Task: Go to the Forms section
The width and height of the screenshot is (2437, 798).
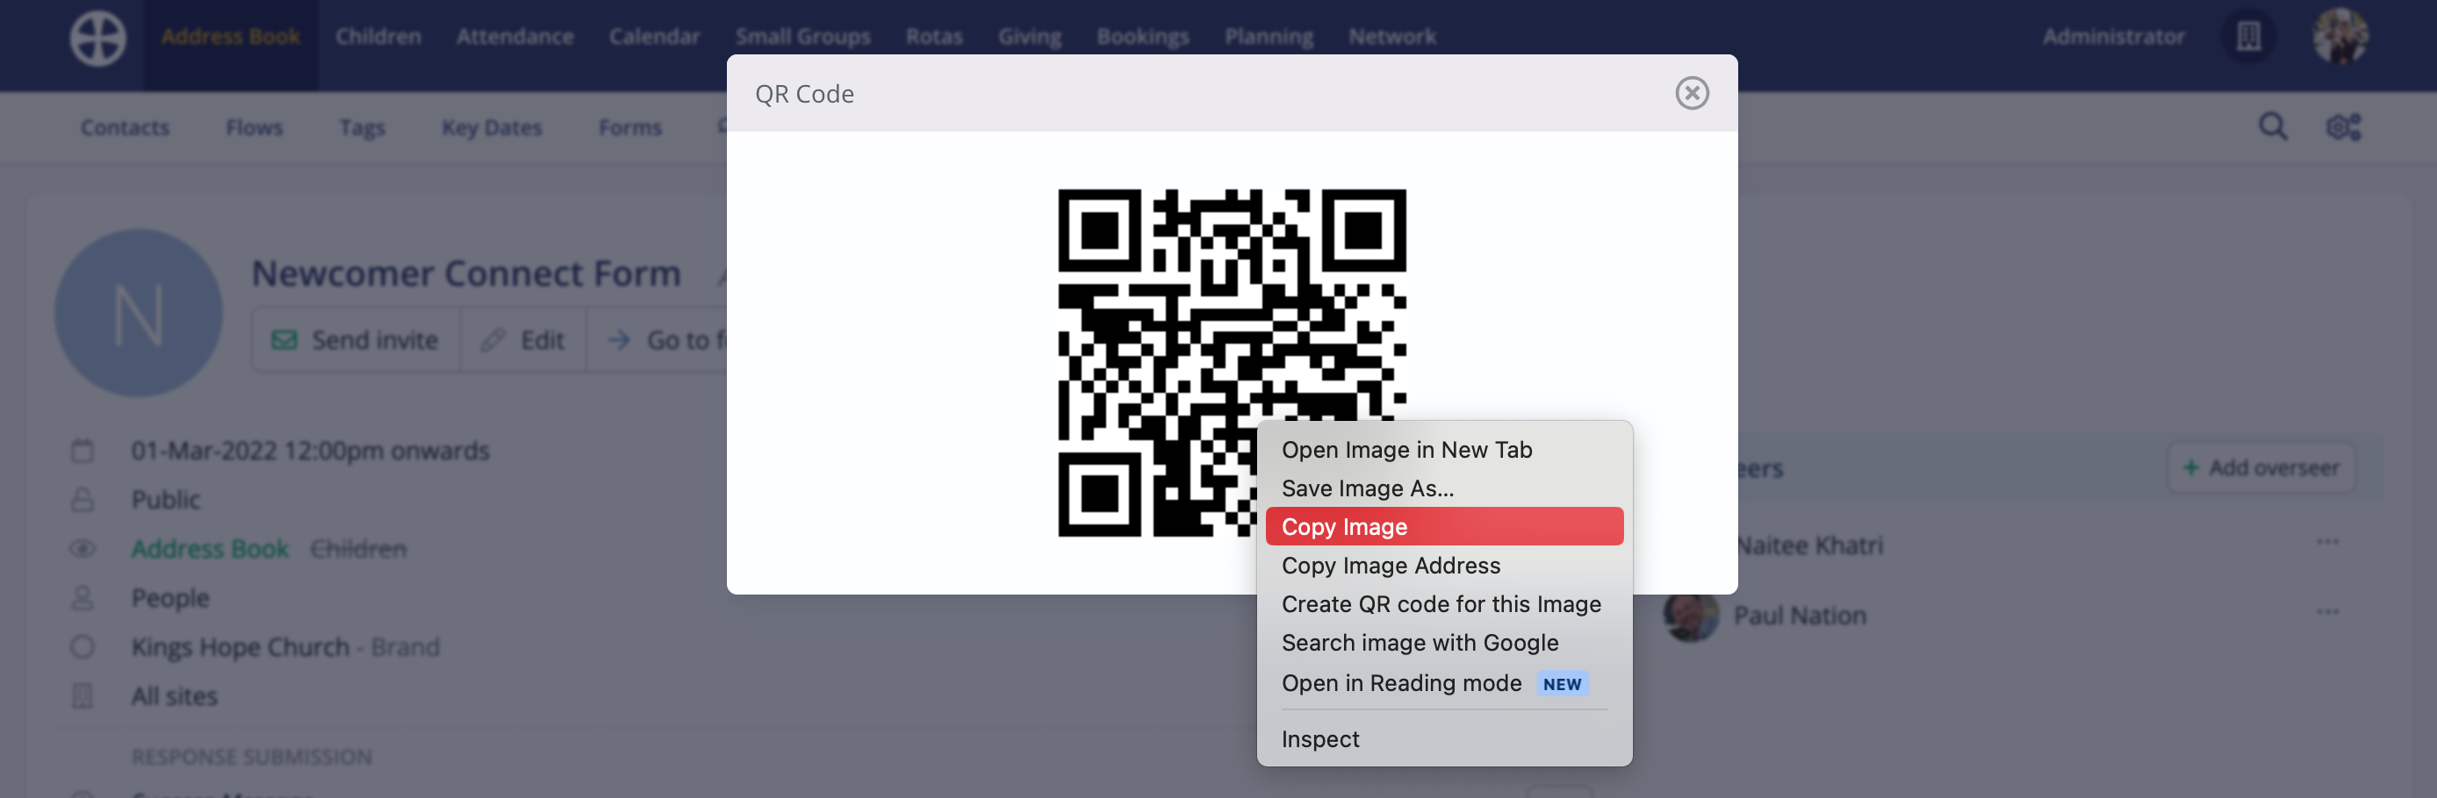Action: tap(629, 126)
